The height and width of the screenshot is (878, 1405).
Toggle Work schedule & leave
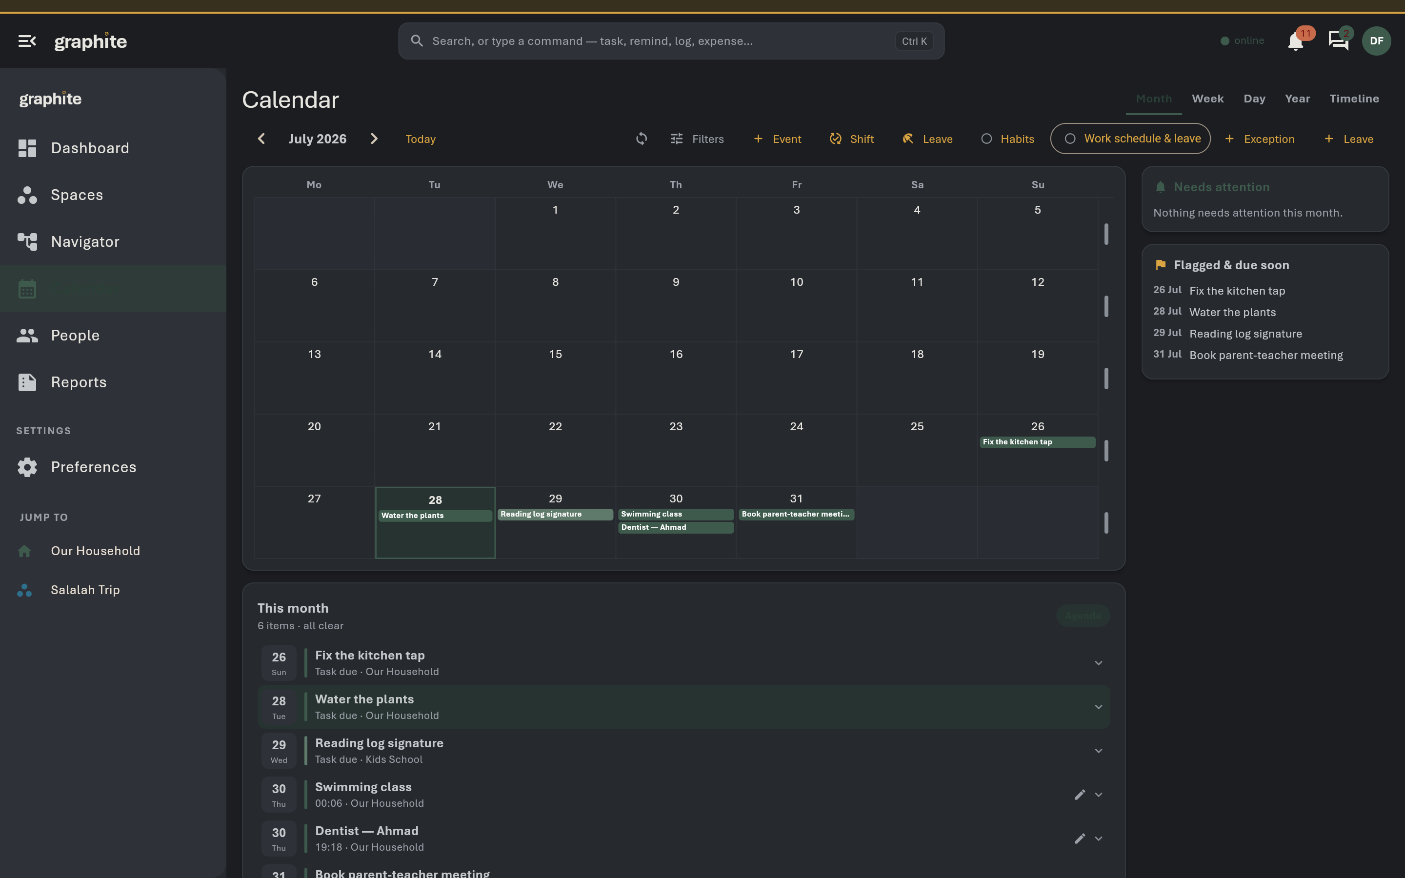coord(1130,139)
